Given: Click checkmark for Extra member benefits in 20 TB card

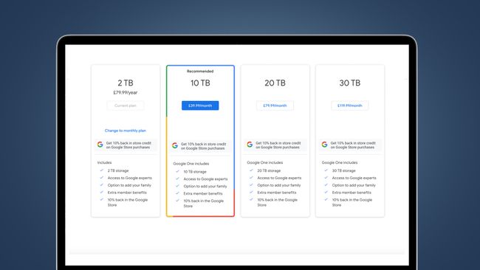Looking at the screenshot, I should click(251, 193).
